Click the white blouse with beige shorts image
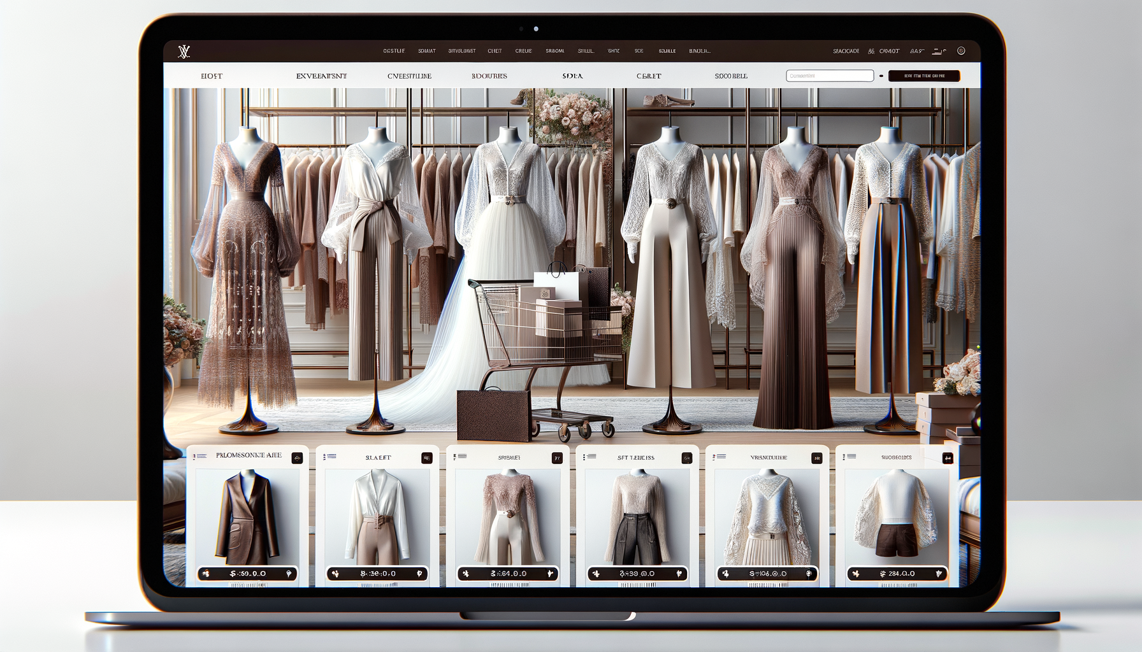 (377, 517)
